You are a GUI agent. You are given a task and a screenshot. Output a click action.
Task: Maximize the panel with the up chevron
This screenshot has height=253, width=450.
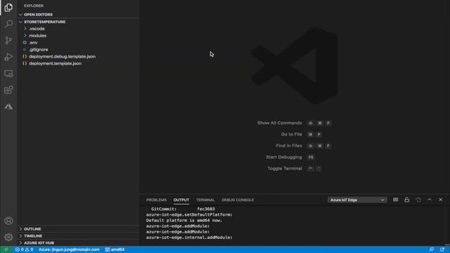tap(430, 200)
